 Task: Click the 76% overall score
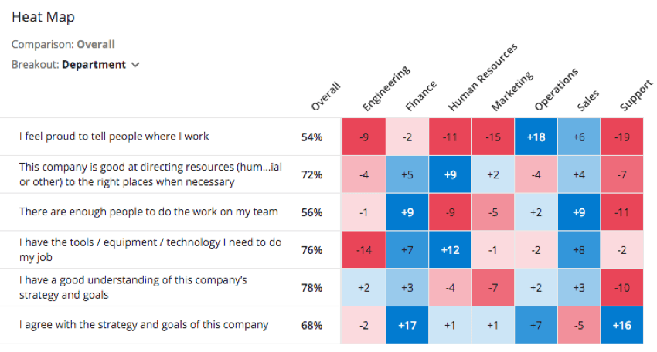tap(311, 250)
